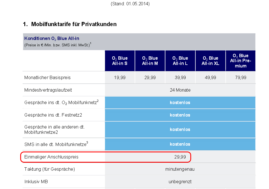Viewport: 269px width, 189px height.
Task: Click the 'O2 Blue All-in L' column header
Action: pyautogui.click(x=180, y=61)
